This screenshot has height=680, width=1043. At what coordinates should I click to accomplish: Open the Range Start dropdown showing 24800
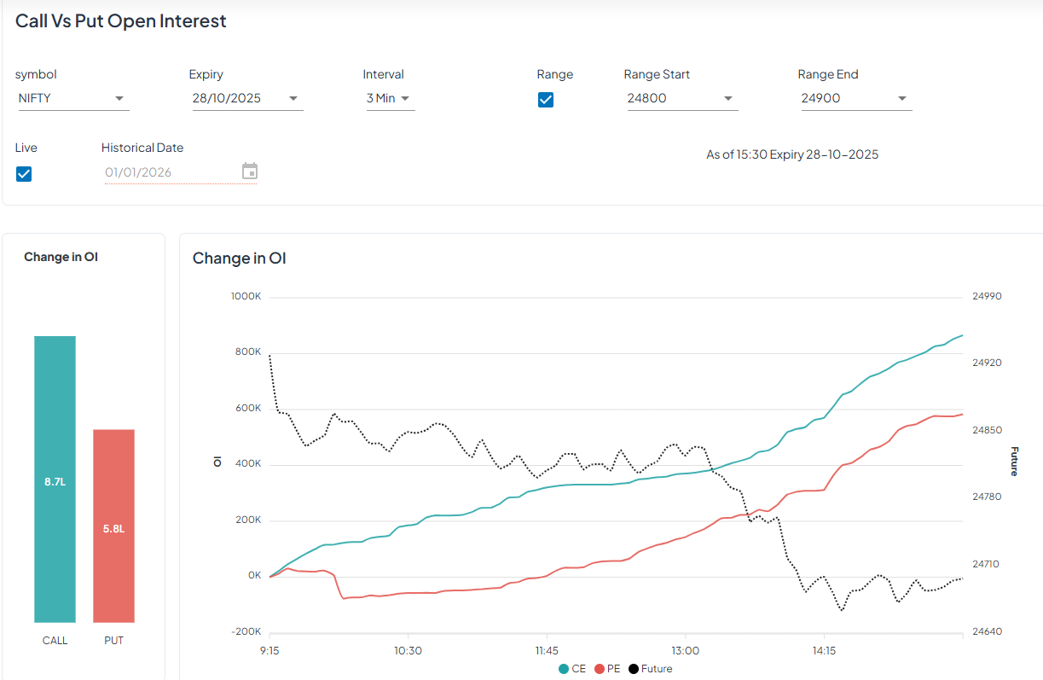coord(681,99)
